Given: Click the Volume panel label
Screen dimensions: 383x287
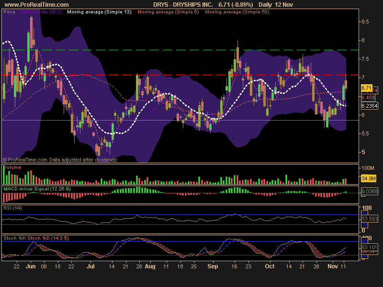Looking at the screenshot, I should pos(12,167).
